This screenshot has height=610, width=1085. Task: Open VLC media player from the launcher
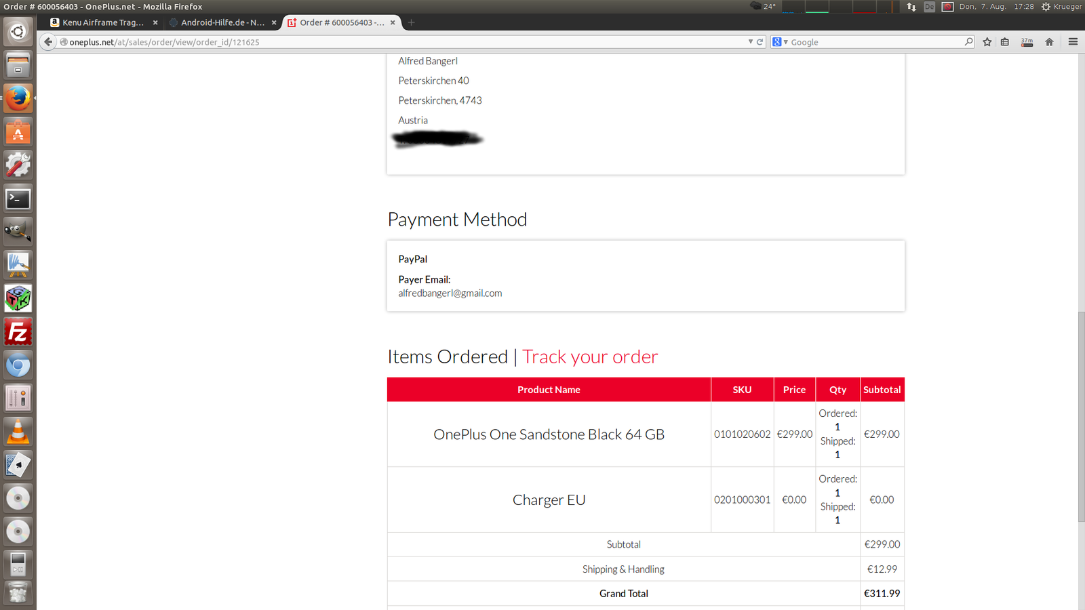pos(18,432)
